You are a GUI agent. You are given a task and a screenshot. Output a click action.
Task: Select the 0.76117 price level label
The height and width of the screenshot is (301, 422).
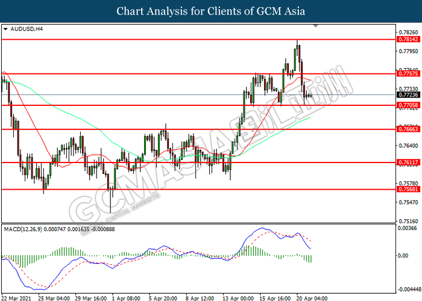pos(408,163)
